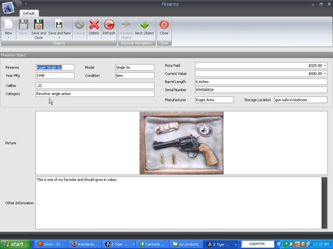This screenshot has height=249, width=333.
Task: Click the Manufacturer field
Action: (214, 100)
